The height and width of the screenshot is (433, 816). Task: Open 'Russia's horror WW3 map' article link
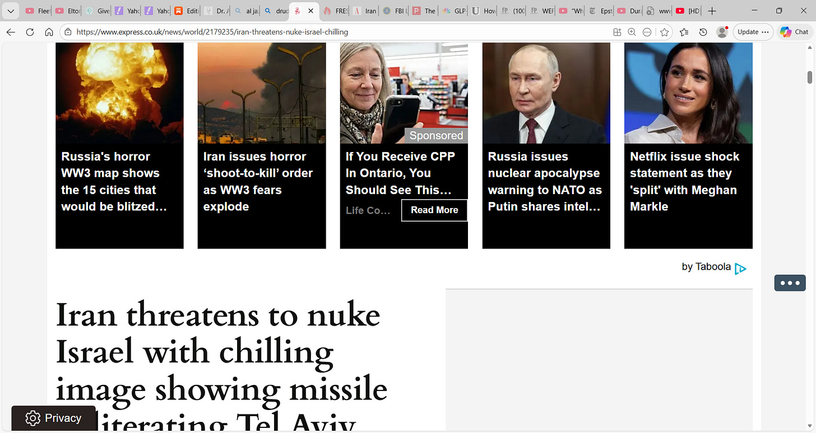coord(114,181)
